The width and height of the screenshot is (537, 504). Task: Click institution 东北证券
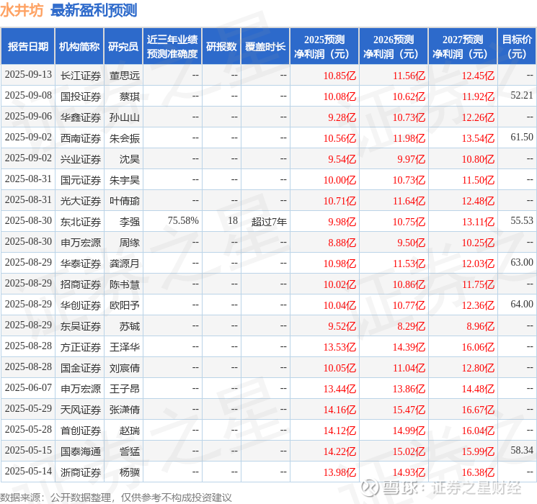point(81,222)
